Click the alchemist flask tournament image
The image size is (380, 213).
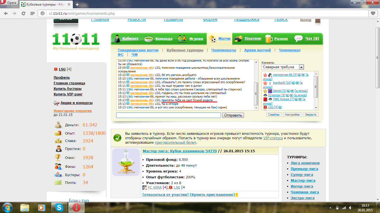point(126,162)
